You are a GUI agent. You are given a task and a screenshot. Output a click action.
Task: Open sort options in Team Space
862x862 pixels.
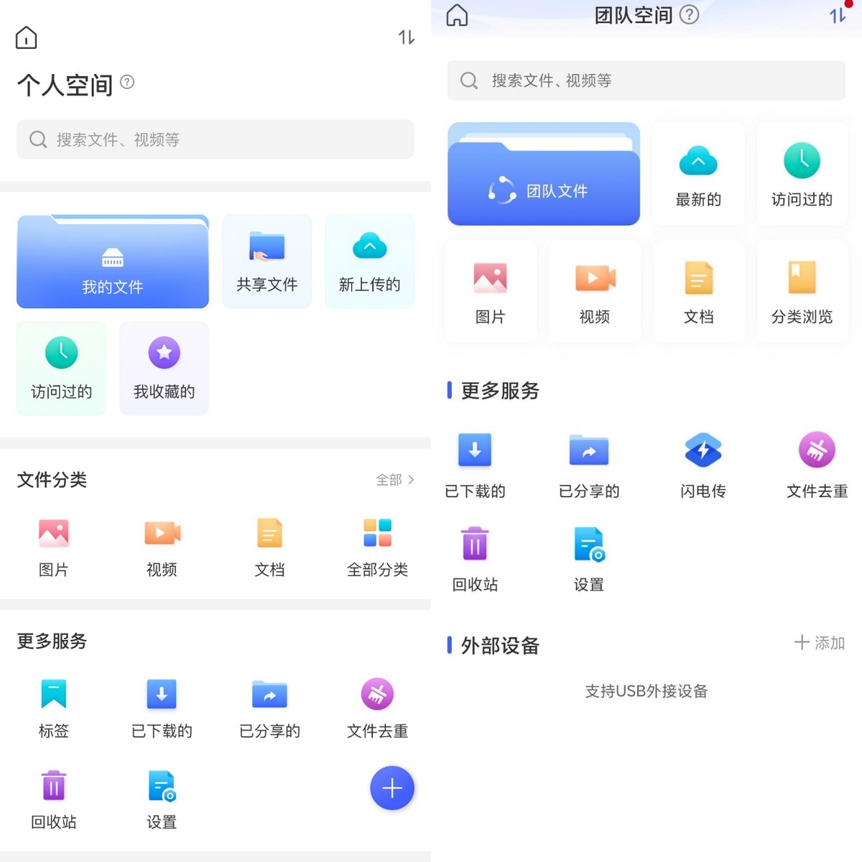(x=838, y=14)
